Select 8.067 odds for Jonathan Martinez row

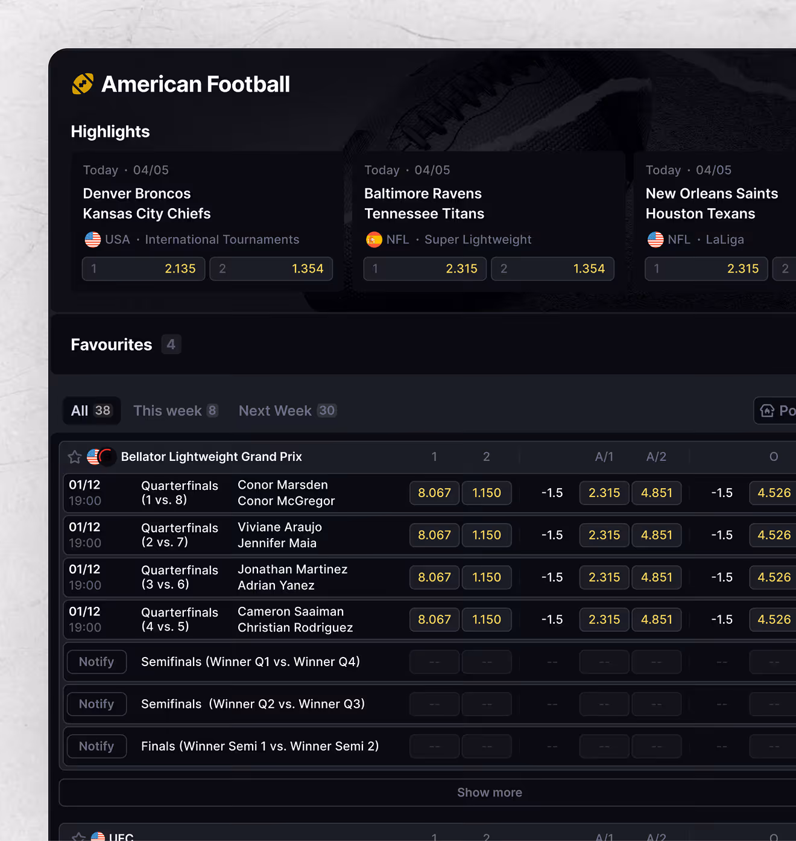click(x=435, y=577)
